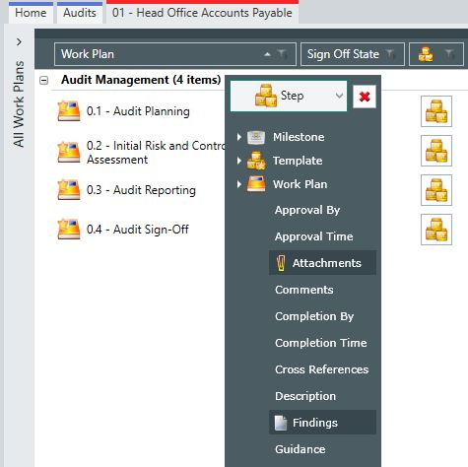Expand the Milestone node
This screenshot has height=467, width=468.
pyautogui.click(x=239, y=137)
